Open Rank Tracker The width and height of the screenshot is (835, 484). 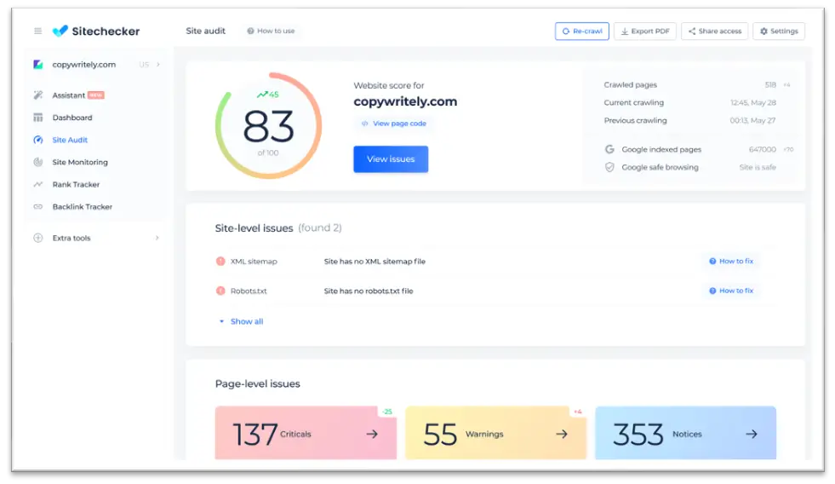pos(76,184)
